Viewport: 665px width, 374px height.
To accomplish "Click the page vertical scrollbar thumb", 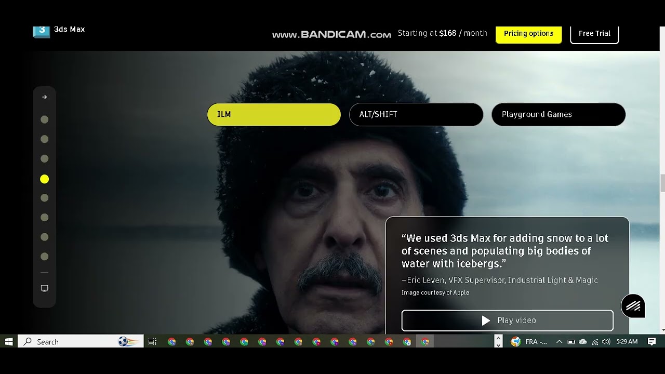I will (662, 183).
